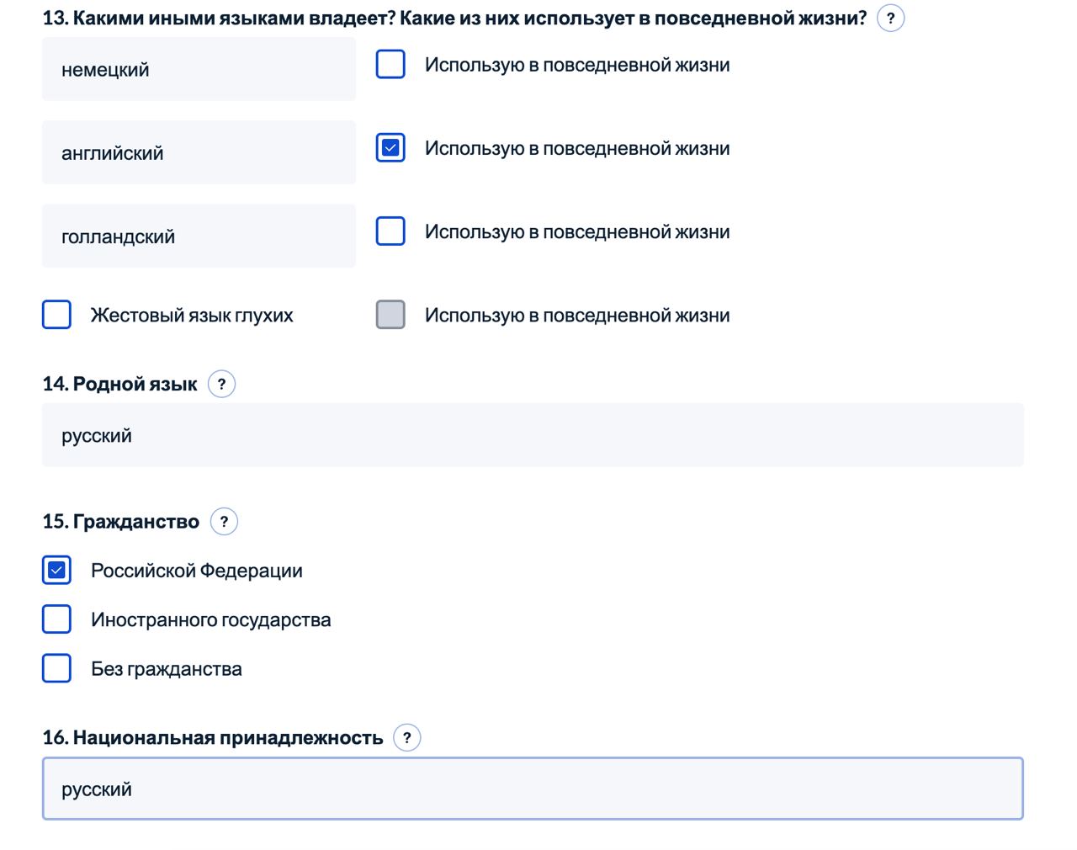Screen dimensions: 1077x850
Task: Check the Без гражданства option
Action: [x=56, y=668]
